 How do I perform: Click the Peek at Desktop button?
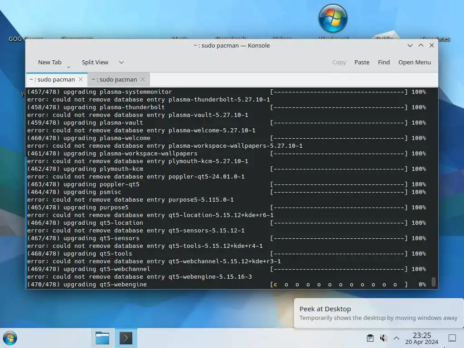(x=452, y=338)
